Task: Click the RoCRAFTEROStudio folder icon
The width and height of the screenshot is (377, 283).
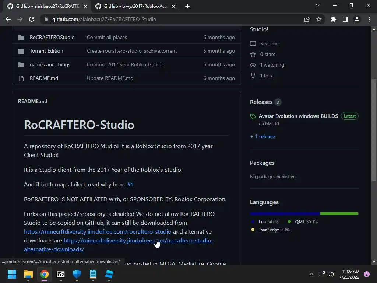Action: [21, 38]
